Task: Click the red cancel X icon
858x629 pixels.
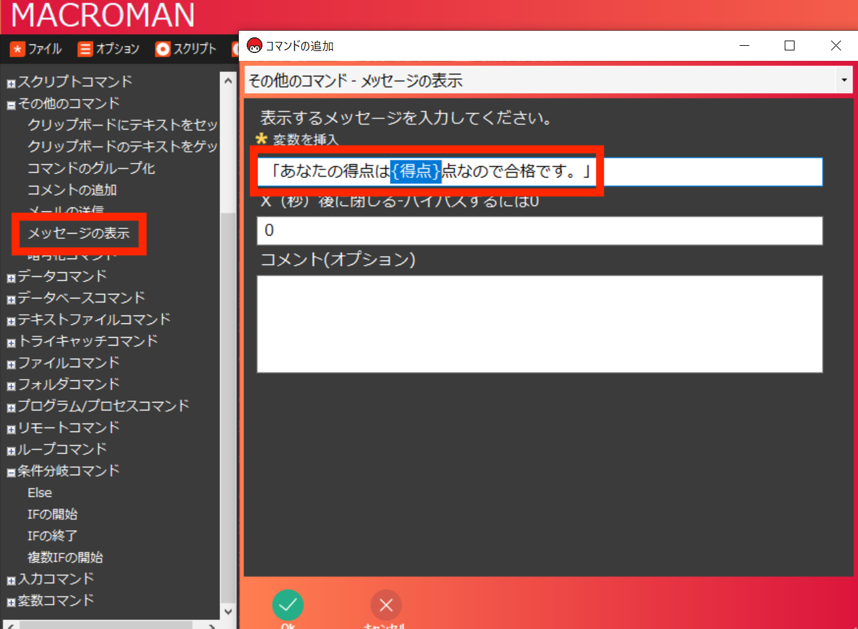Action: (386, 605)
